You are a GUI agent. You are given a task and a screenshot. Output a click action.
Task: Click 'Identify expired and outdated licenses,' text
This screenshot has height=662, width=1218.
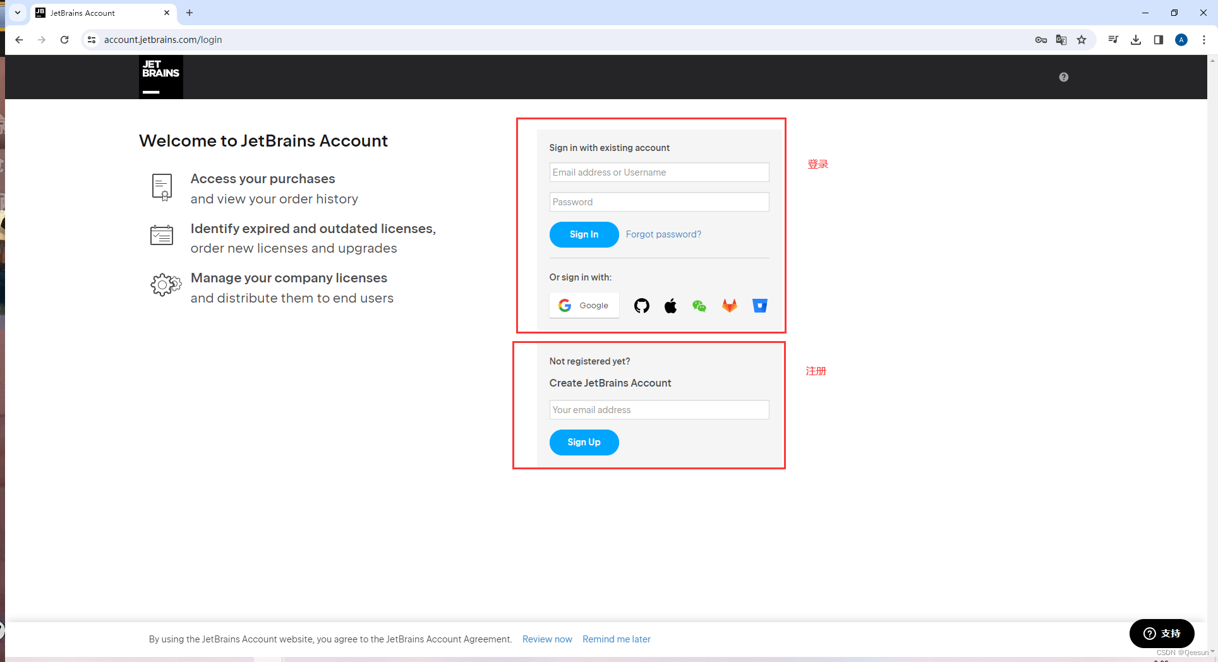(x=313, y=229)
